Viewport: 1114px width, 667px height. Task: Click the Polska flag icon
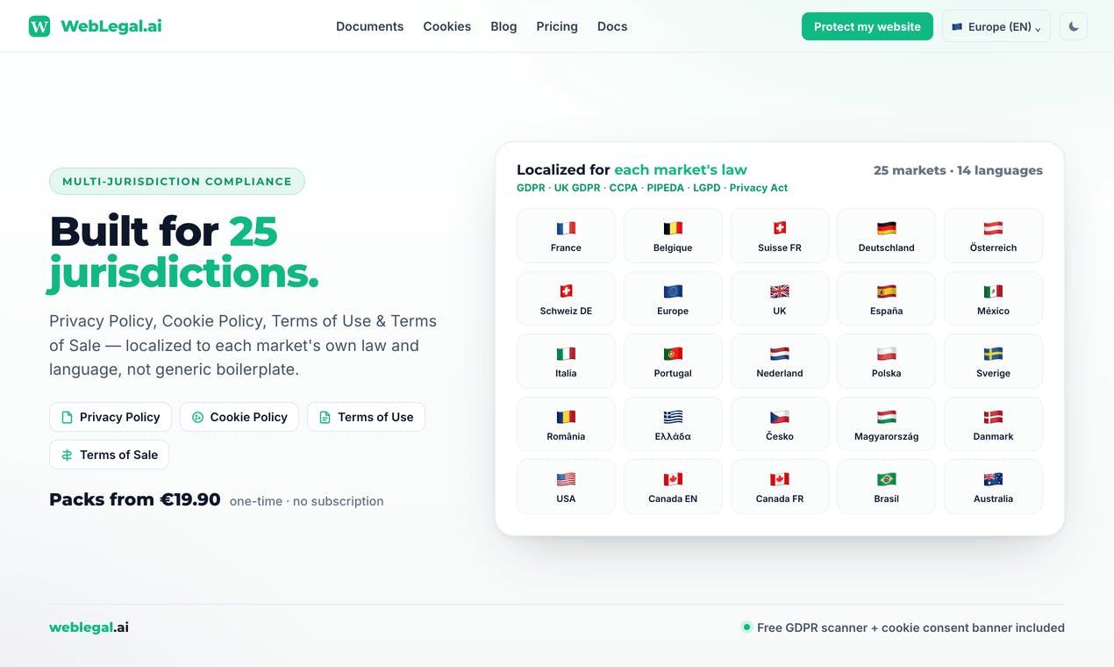click(886, 354)
